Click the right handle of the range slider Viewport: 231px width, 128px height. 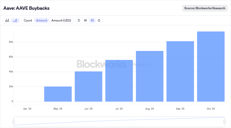[x=224, y=122]
